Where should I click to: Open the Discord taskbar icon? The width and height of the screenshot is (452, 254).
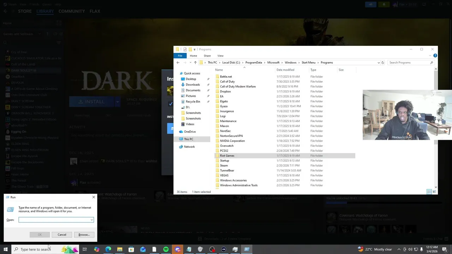(x=178, y=249)
